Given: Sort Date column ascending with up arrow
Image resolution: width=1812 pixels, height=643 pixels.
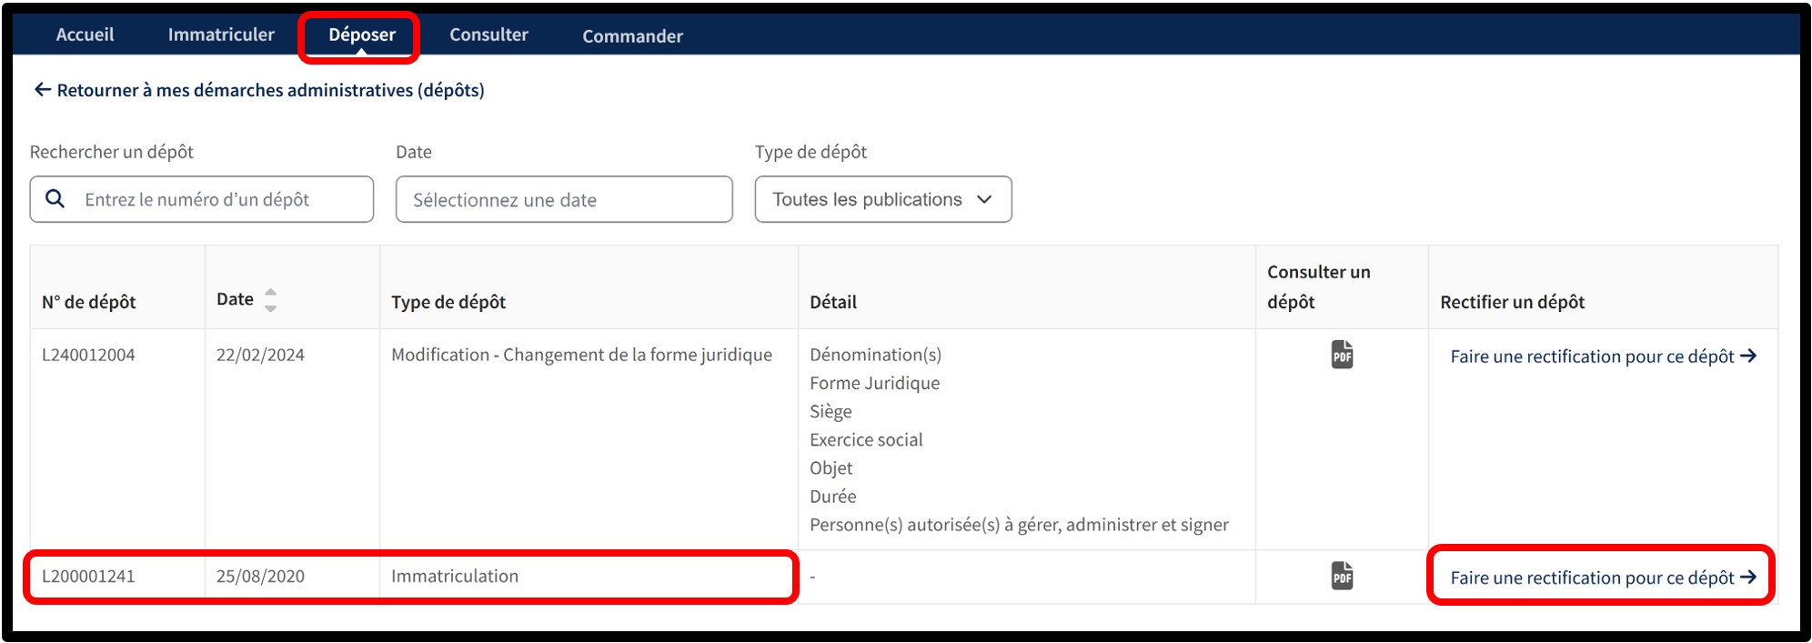Looking at the screenshot, I should (x=270, y=292).
